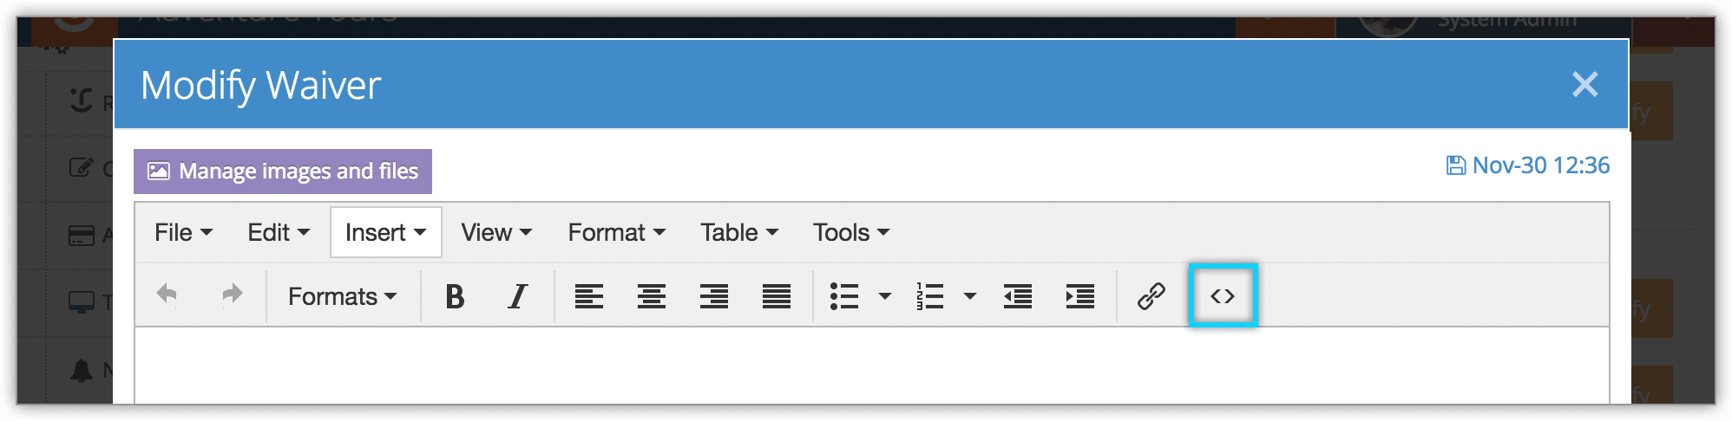This screenshot has width=1732, height=421.
Task: Open bullet list style dropdown arrow
Action: [885, 296]
